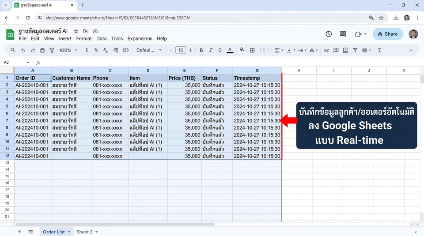Add a new sheet with plus button
Viewport: 424px width, 236px height.
click(19, 232)
